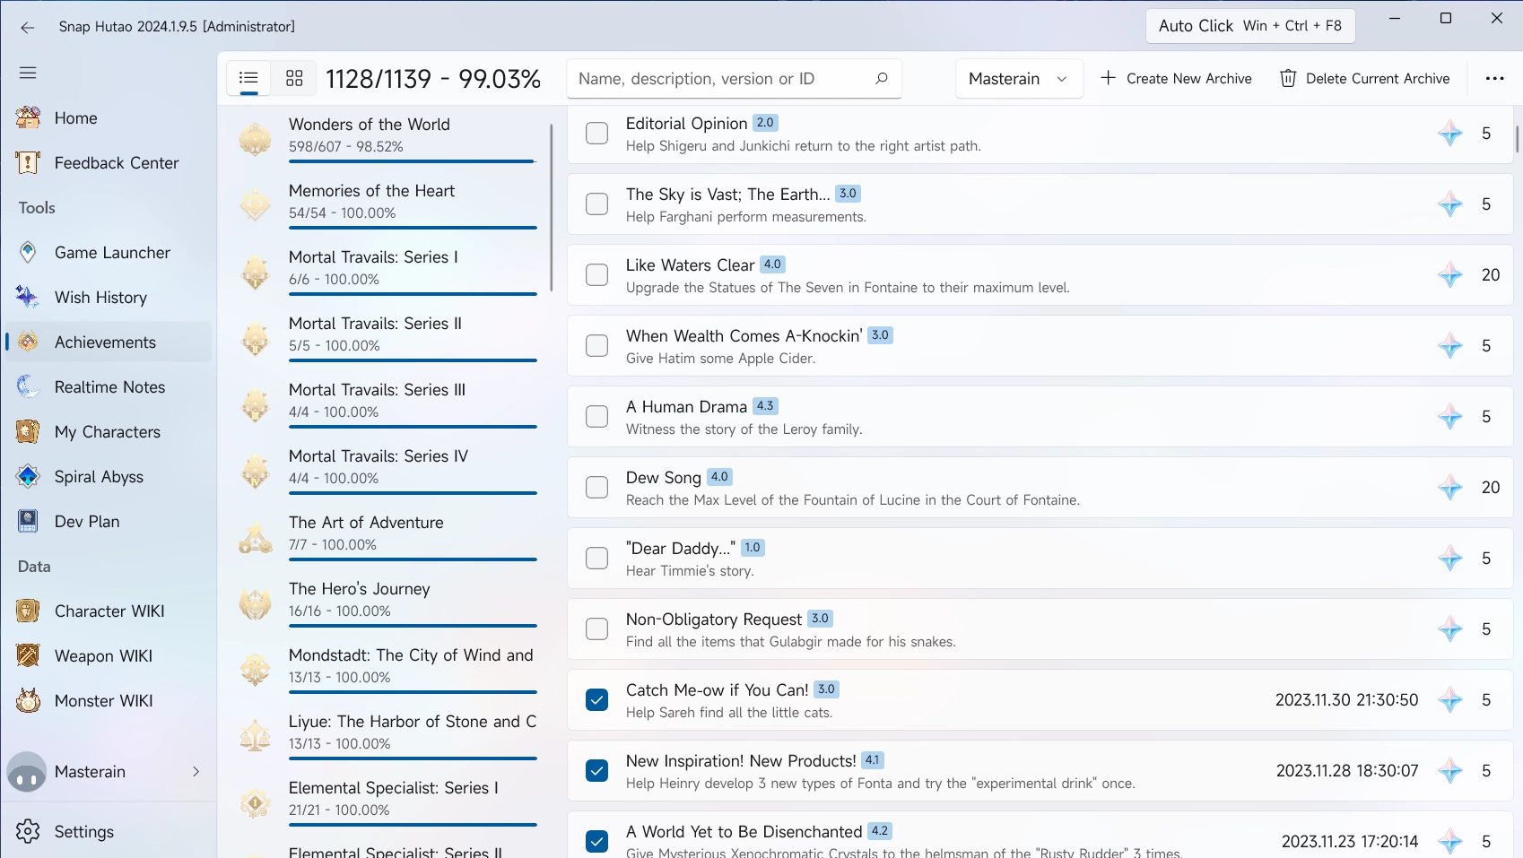Check the Dew Song achievement
Image resolution: width=1523 pixels, height=858 pixels.
(596, 487)
